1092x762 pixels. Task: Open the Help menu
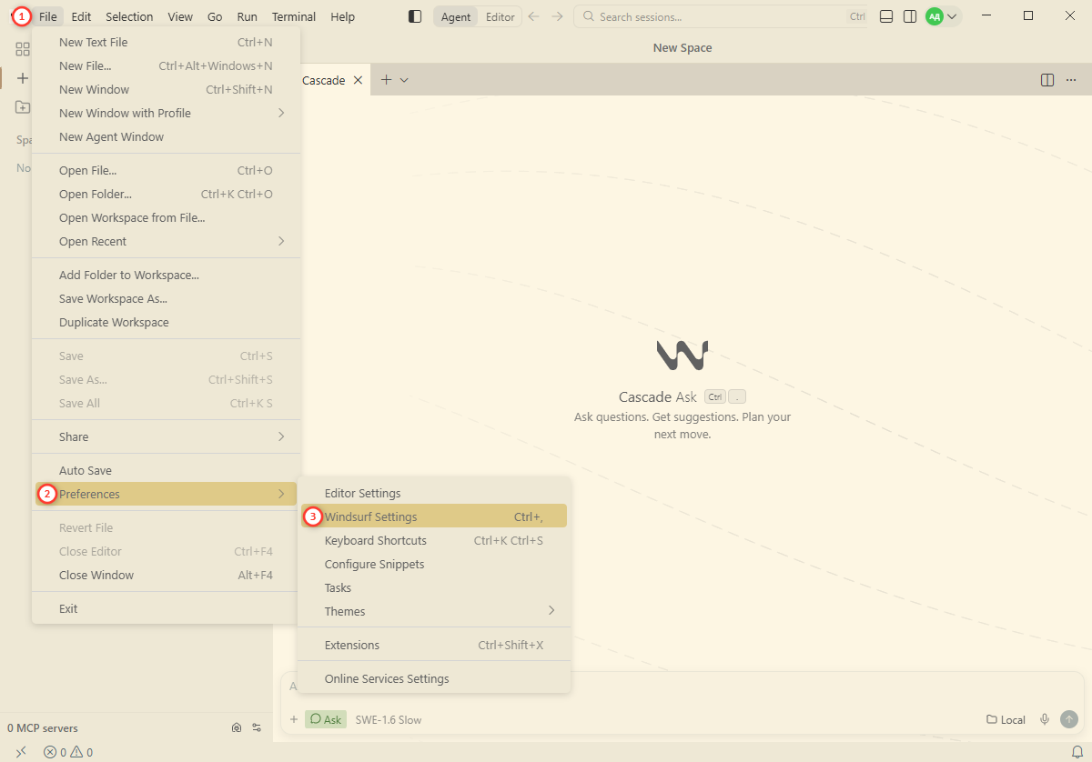[343, 16]
